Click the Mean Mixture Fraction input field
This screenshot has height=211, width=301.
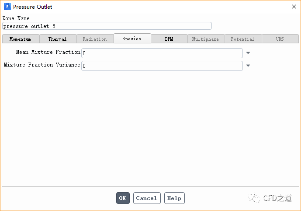pos(162,53)
